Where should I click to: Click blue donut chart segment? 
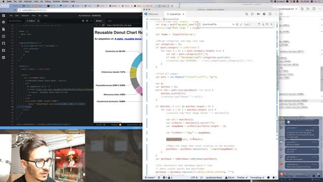pos(137,61)
